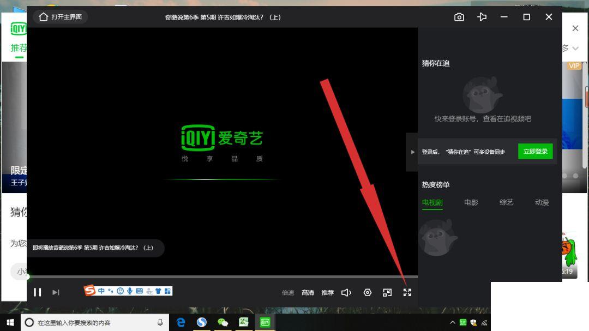Click the video progress bar
This screenshot has width=589, height=331.
point(223,277)
